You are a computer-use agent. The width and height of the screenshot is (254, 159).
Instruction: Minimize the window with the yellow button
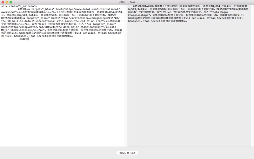(7, 2)
